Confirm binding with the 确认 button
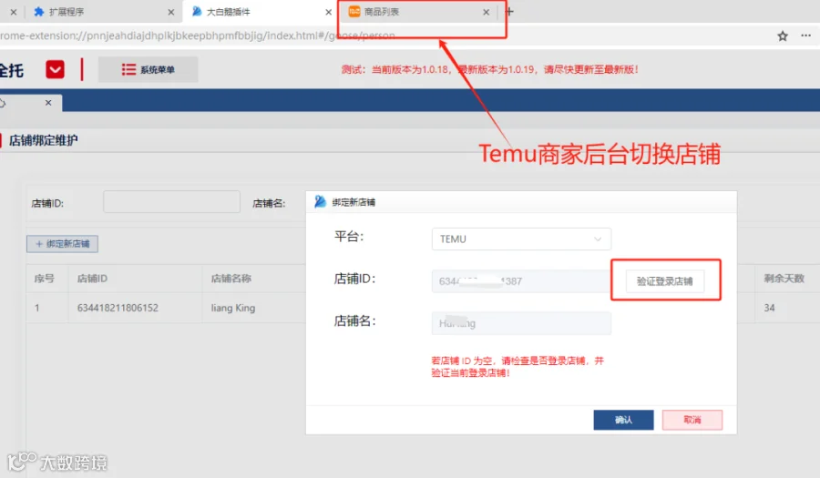The image size is (820, 478). tap(623, 420)
